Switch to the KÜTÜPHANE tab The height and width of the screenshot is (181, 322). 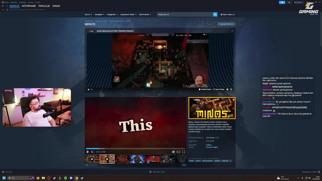[29, 6]
